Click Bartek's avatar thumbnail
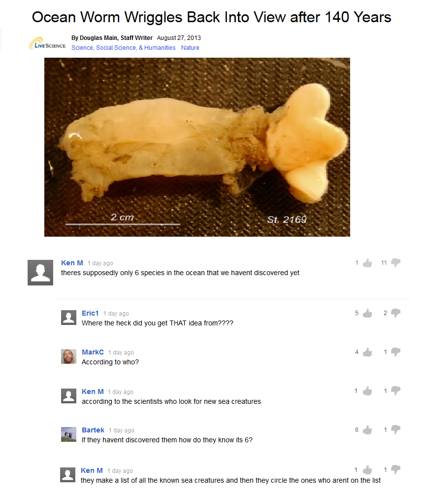Image resolution: width=425 pixels, height=499 pixels. click(68, 434)
